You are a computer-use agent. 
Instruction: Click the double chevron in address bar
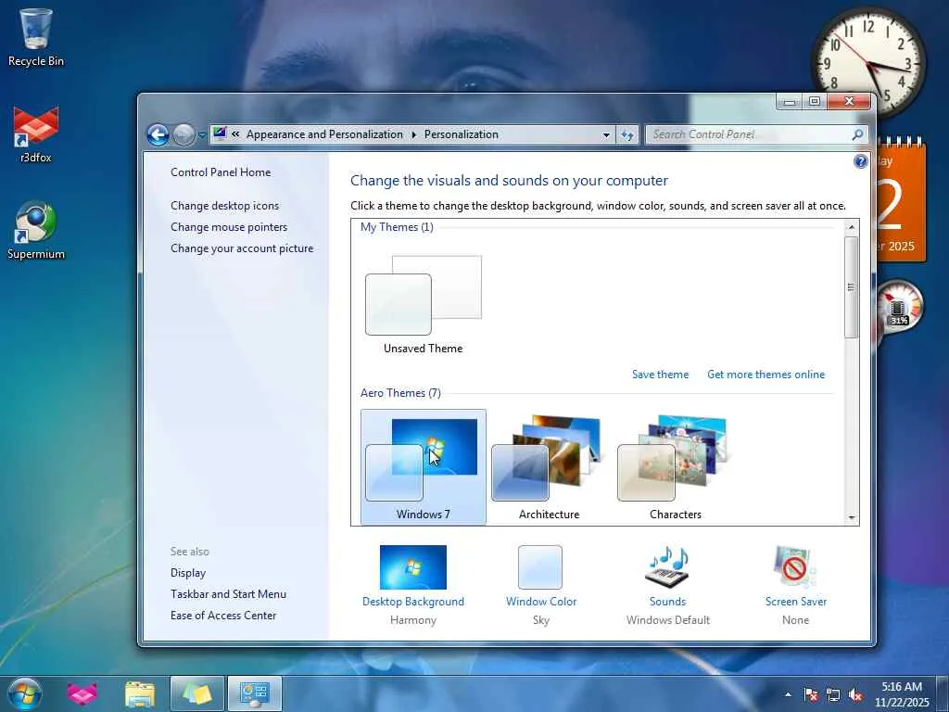(x=235, y=134)
